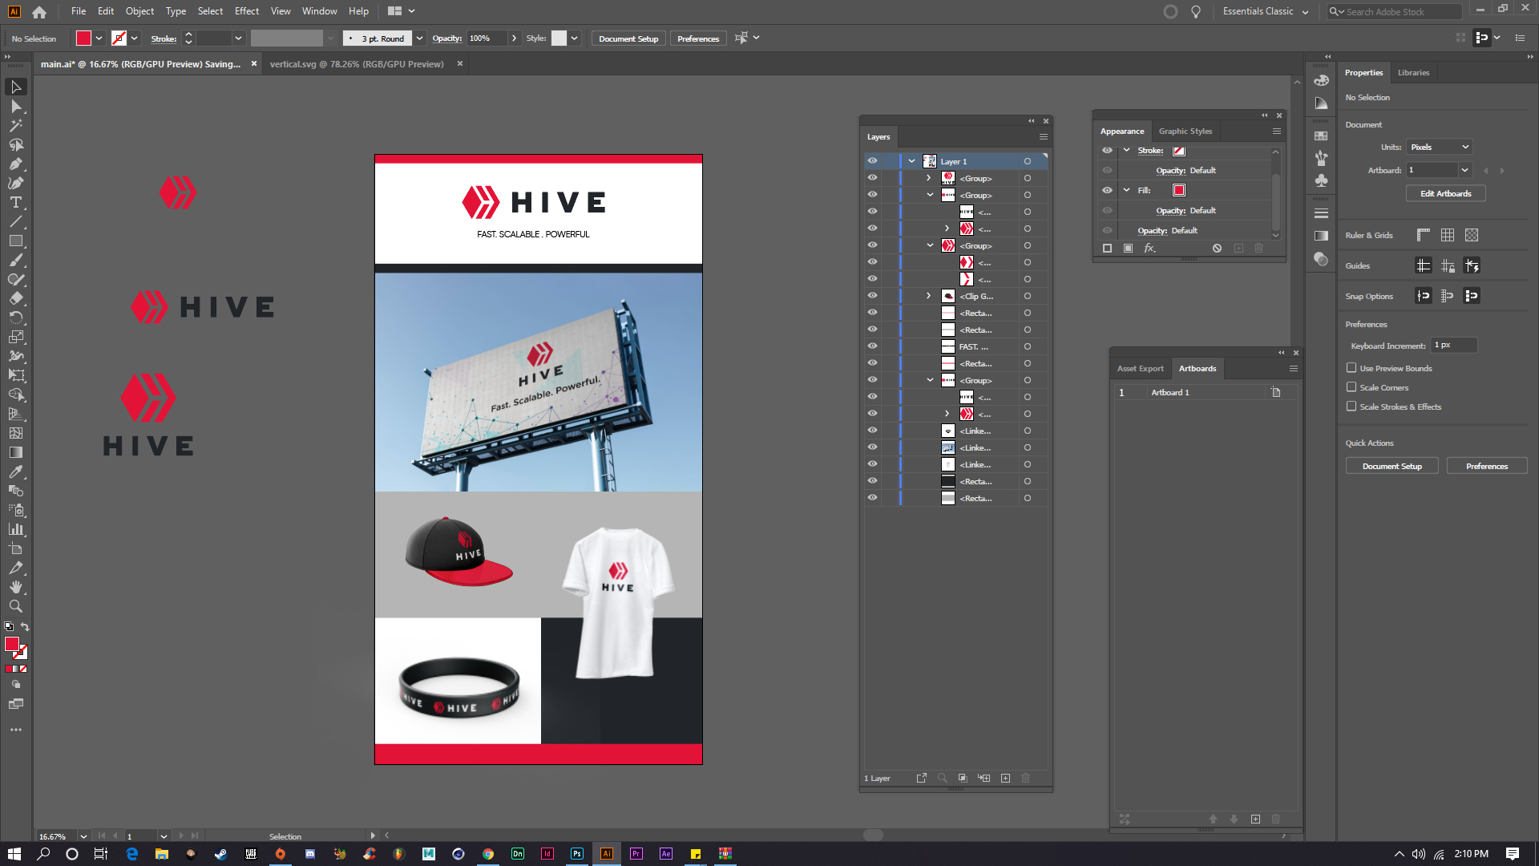
Task: Expand Fill attributes in Appearance panel
Action: click(1126, 190)
